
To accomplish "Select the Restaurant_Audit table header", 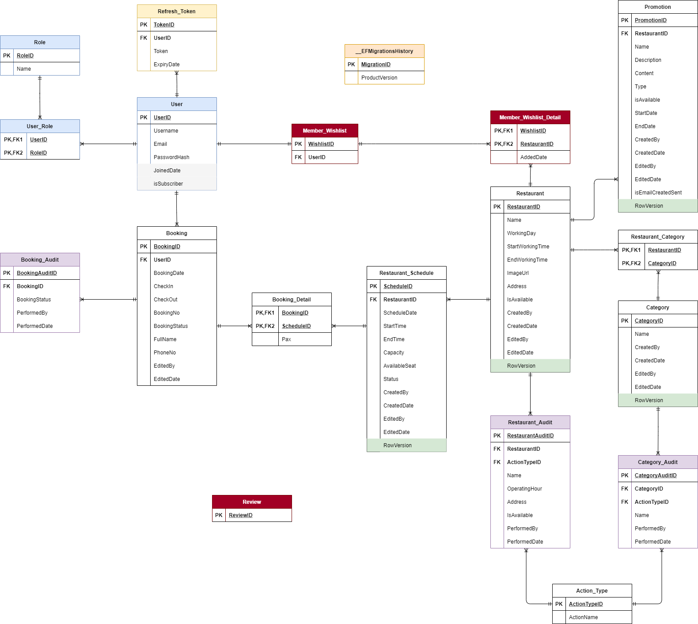I will click(x=530, y=422).
